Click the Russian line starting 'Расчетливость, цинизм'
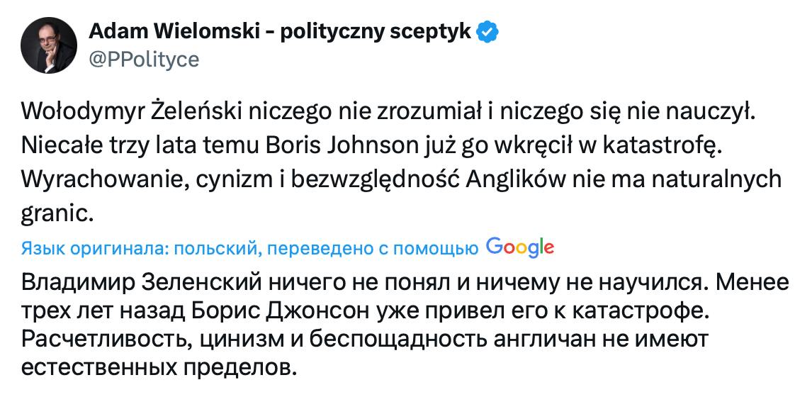 pyautogui.click(x=364, y=340)
